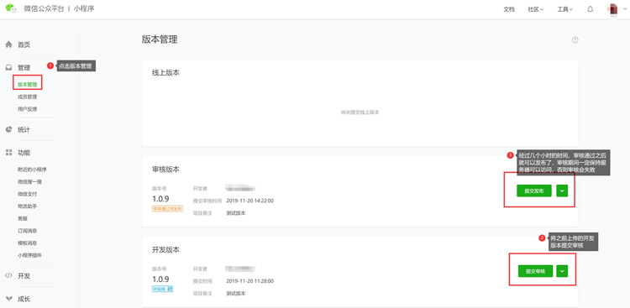Click the 成长 sprout icon
The image size is (630, 308).
8,299
